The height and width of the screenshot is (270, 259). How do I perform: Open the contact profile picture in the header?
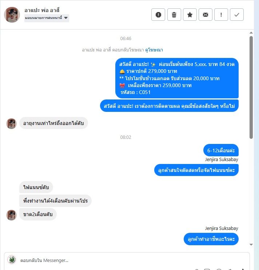click(x=12, y=15)
